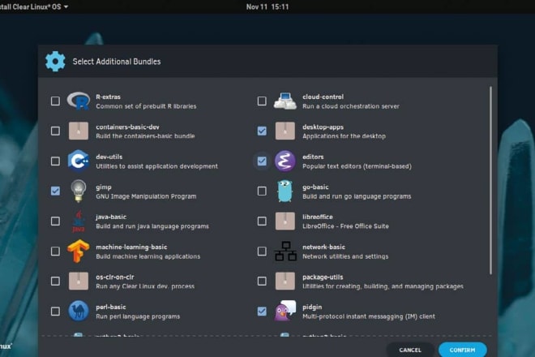Viewport: 535px width, 357px height.
Task: Click 'GNU Image Manipulation Program' description
Action: tap(146, 196)
